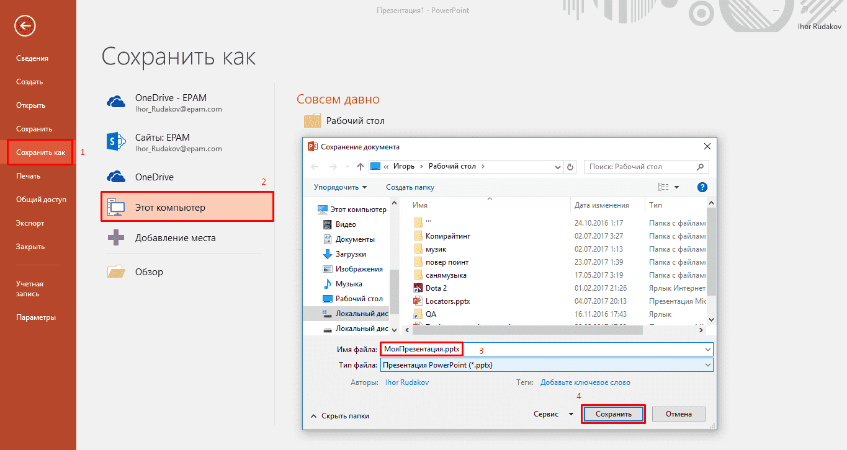Open the Упорядочить dropdown
This screenshot has width=847, height=450.
tap(340, 187)
